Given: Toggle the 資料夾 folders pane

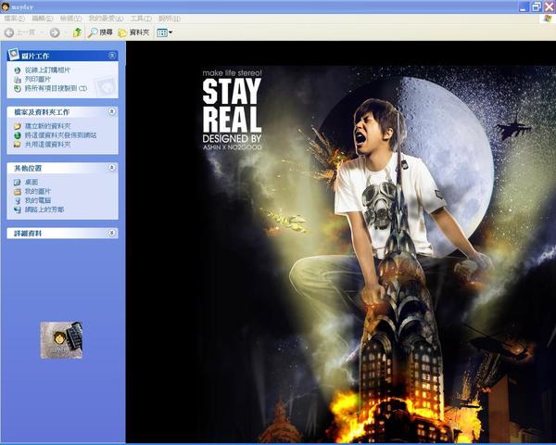Looking at the screenshot, I should click(x=133, y=32).
